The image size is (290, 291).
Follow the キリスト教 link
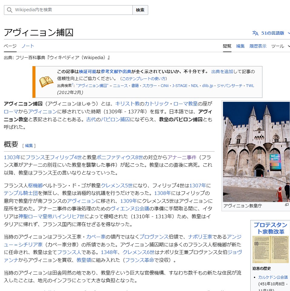pos(127,104)
